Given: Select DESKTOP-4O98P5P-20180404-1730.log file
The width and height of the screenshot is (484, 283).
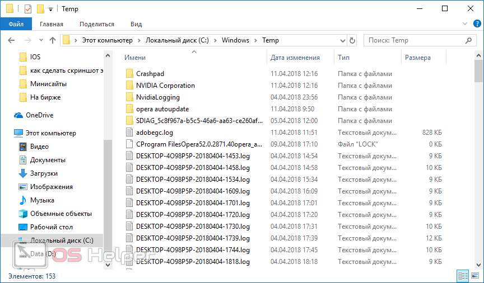Looking at the screenshot, I should coord(193,227).
